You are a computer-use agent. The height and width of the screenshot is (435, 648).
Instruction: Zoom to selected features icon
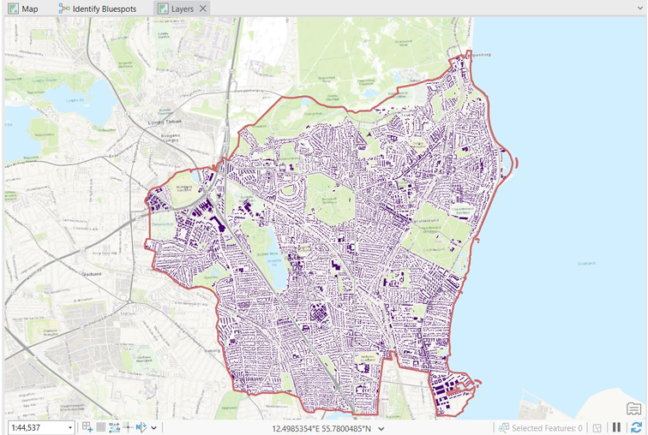503,428
